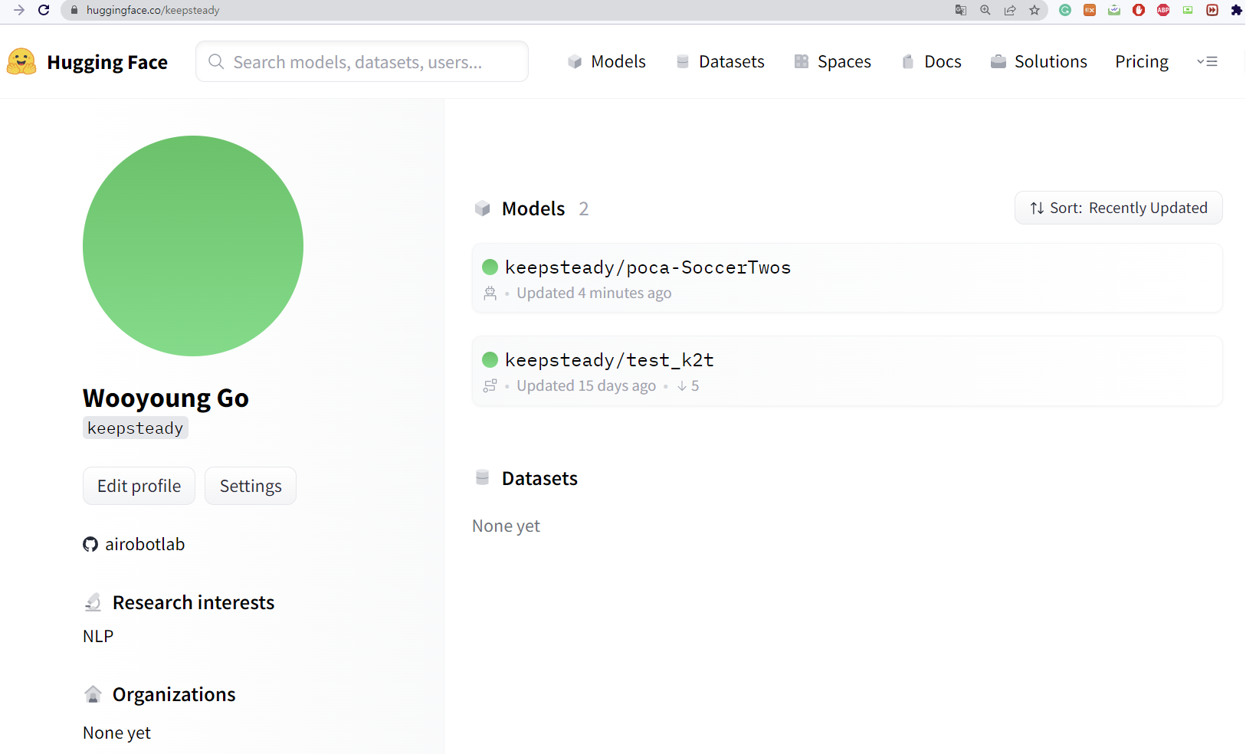
Task: Click the Wooyoung Go name
Action: [x=166, y=398]
